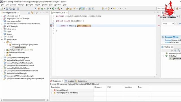This screenshot has height=102, width=181.
Task: Open the Refactor menu
Action: [21, 5]
